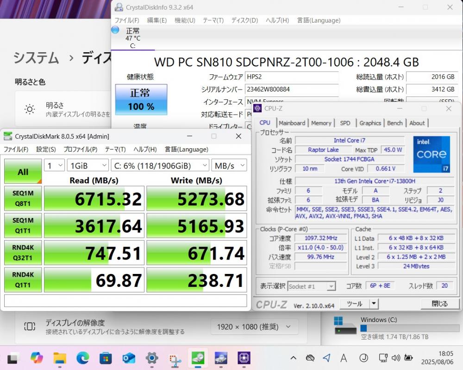Click the CrystalDiskInfo title bar icon
This screenshot has height=370, width=463.
[119, 7]
